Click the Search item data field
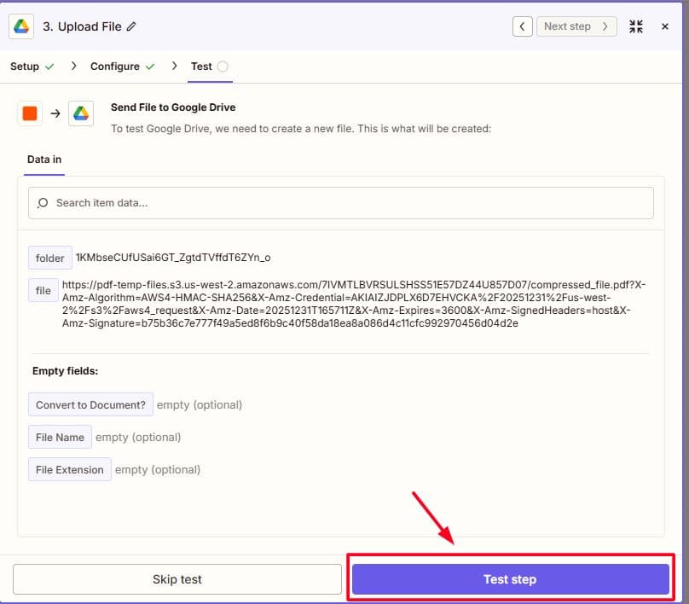 341,203
